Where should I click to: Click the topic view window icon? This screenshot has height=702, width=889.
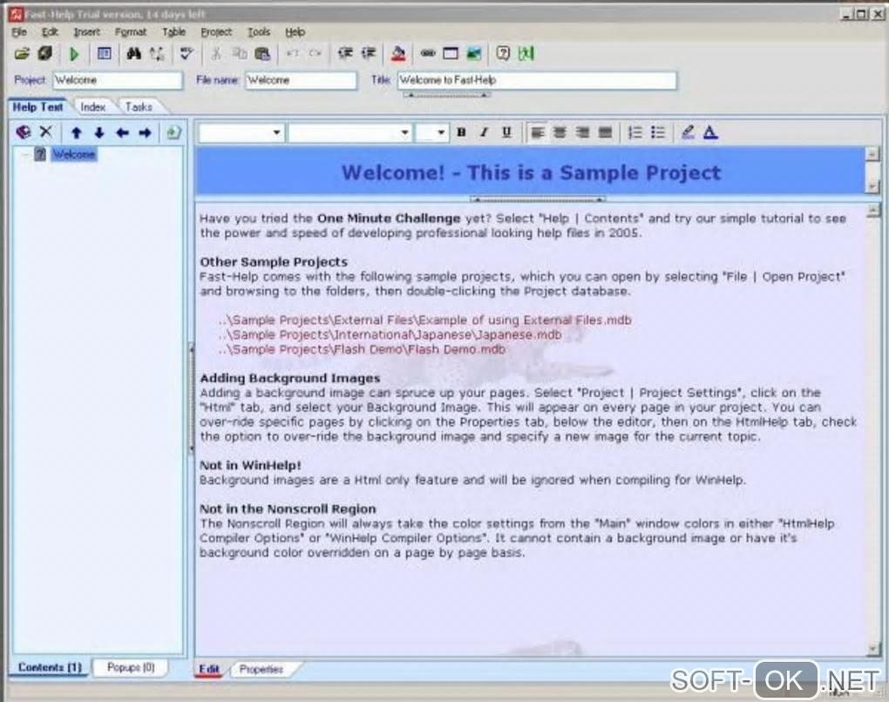point(105,54)
